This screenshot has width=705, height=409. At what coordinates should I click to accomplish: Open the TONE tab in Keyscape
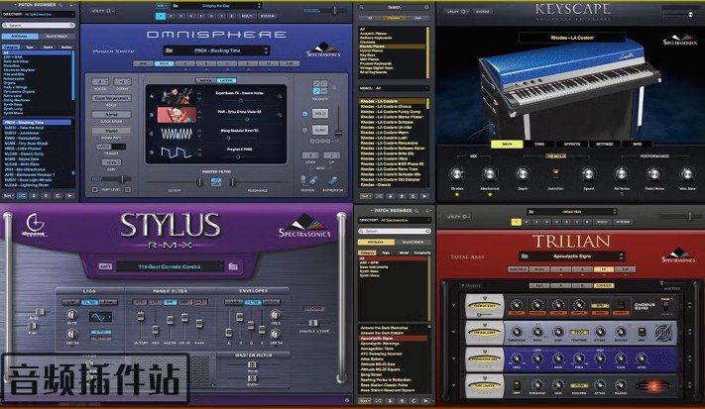coord(539,145)
